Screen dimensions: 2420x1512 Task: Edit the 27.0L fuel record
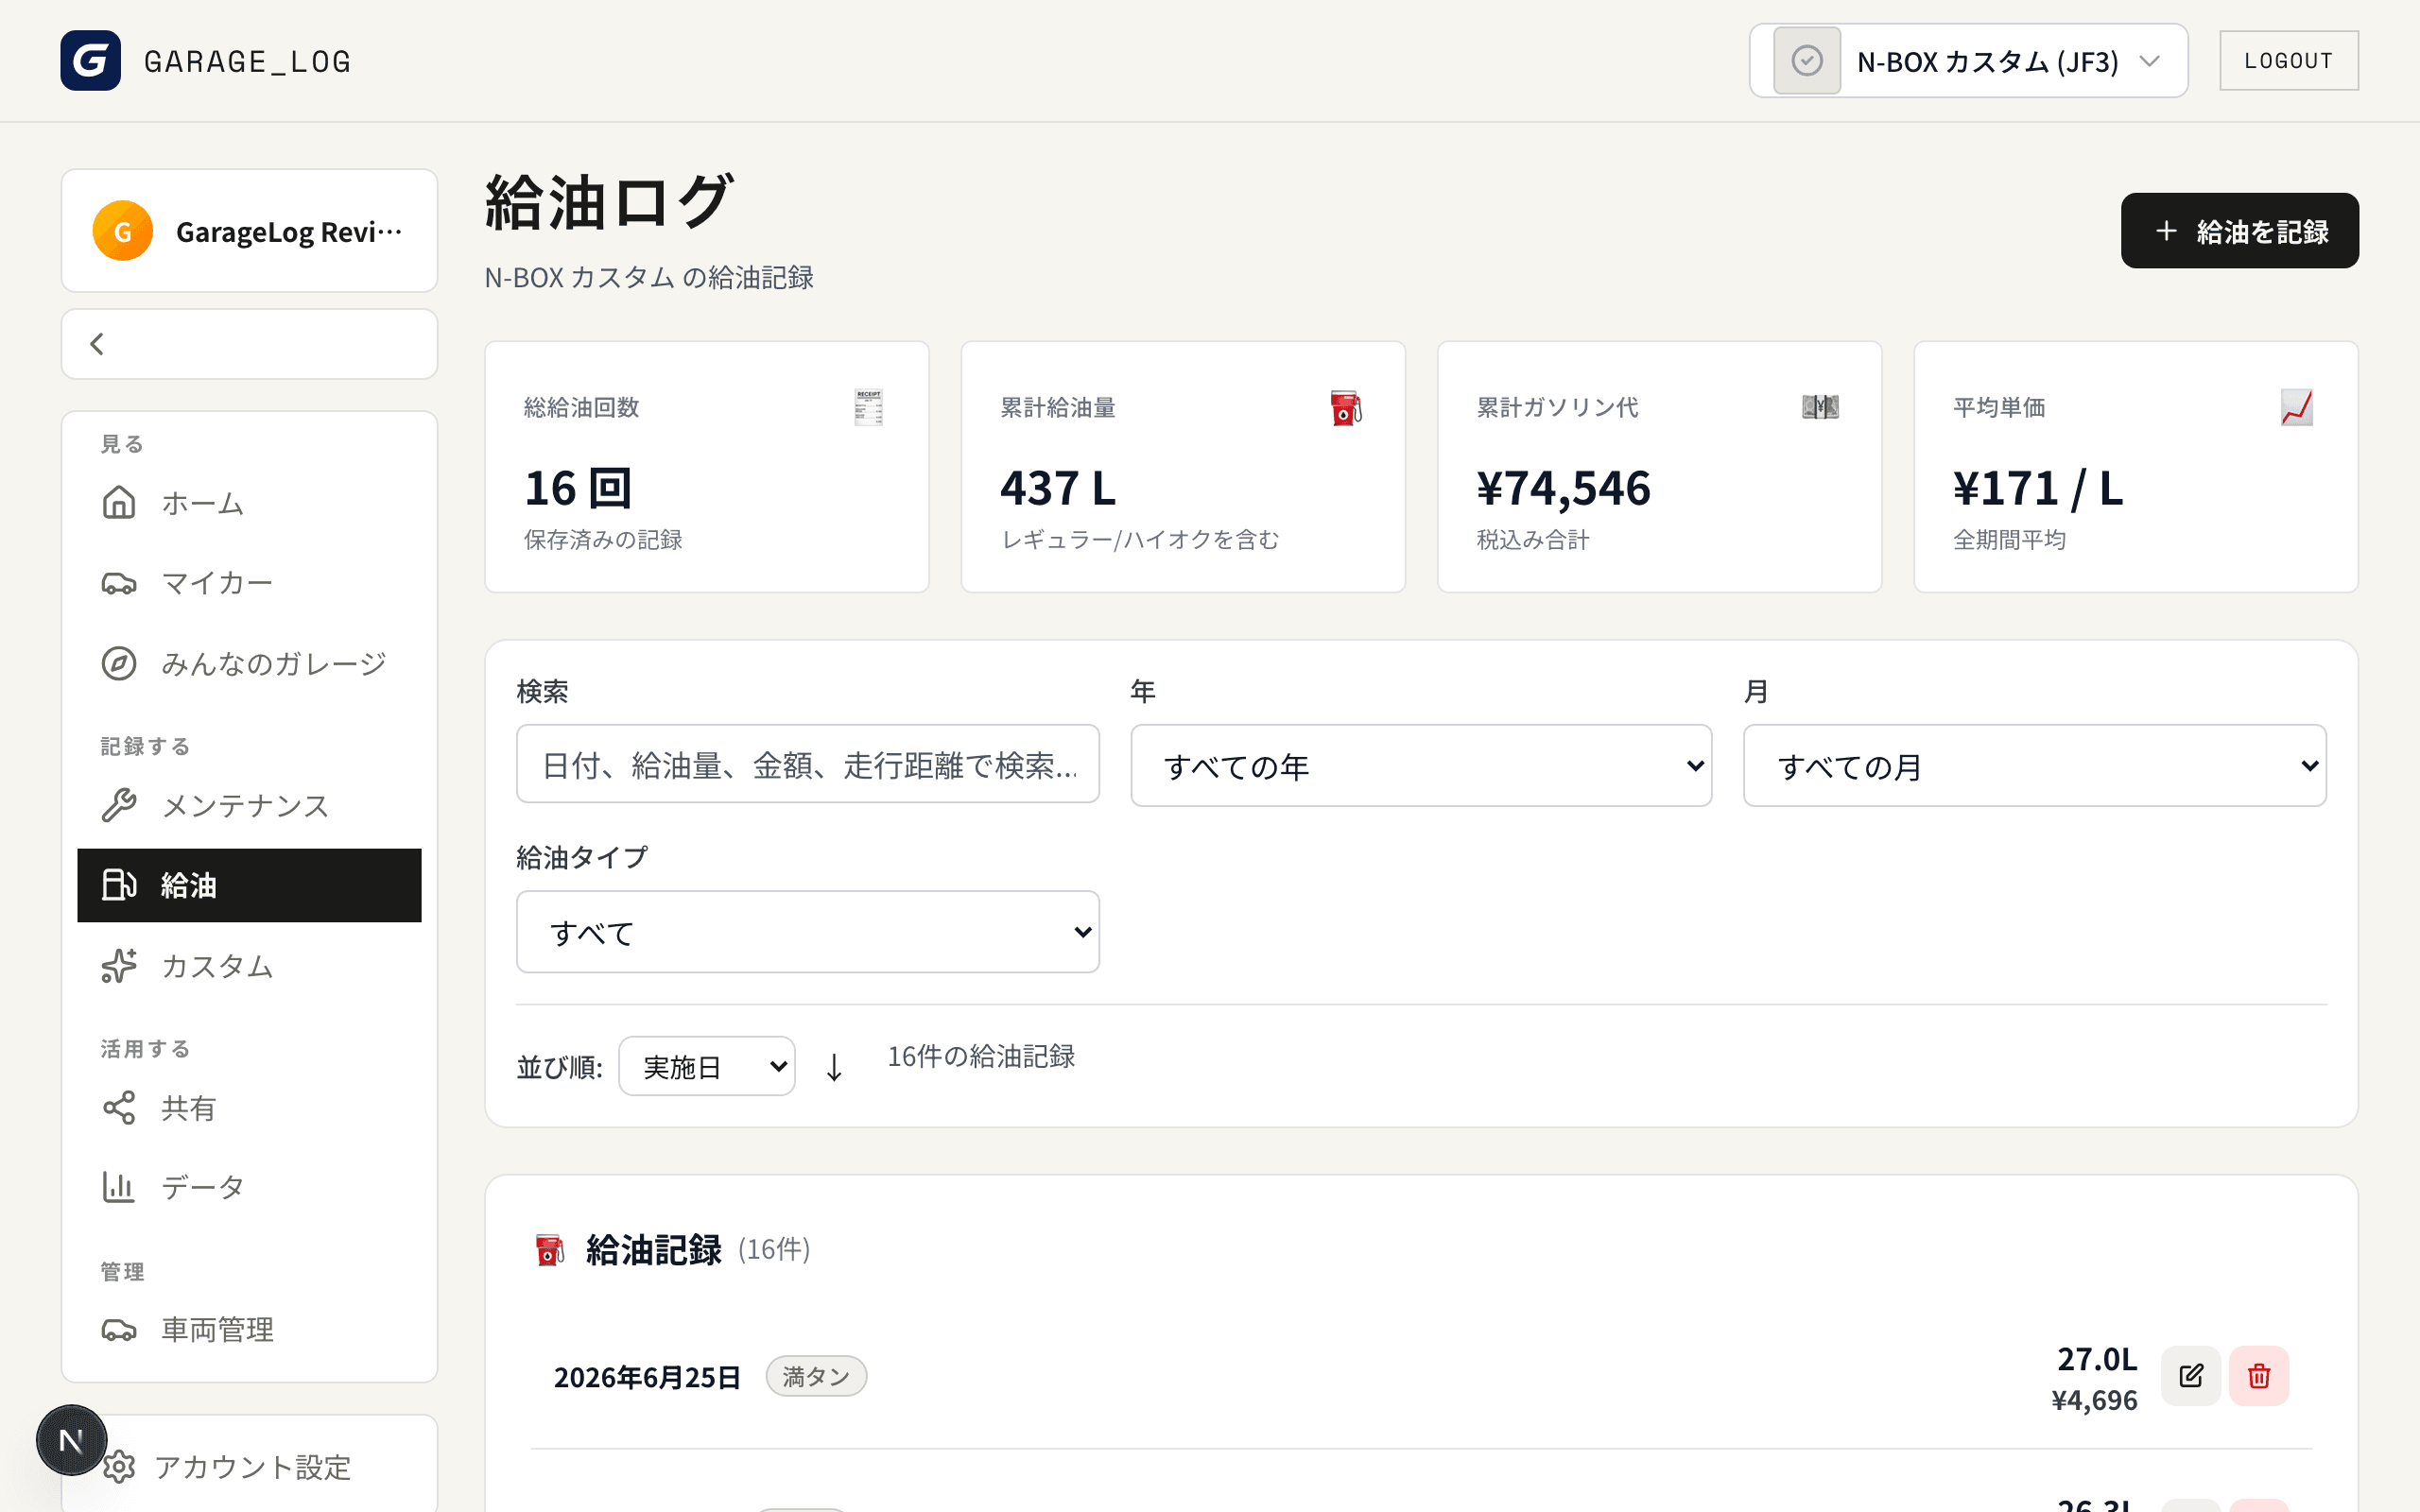(2190, 1376)
